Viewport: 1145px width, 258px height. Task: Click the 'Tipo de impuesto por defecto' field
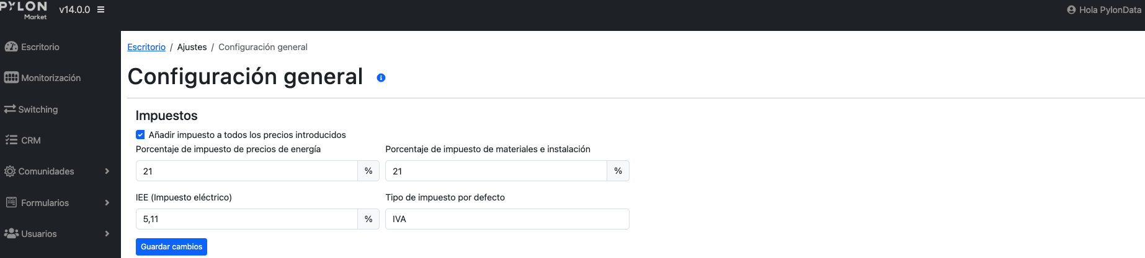tap(507, 219)
